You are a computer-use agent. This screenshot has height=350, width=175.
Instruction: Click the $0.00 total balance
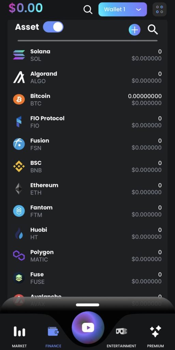(26, 8)
